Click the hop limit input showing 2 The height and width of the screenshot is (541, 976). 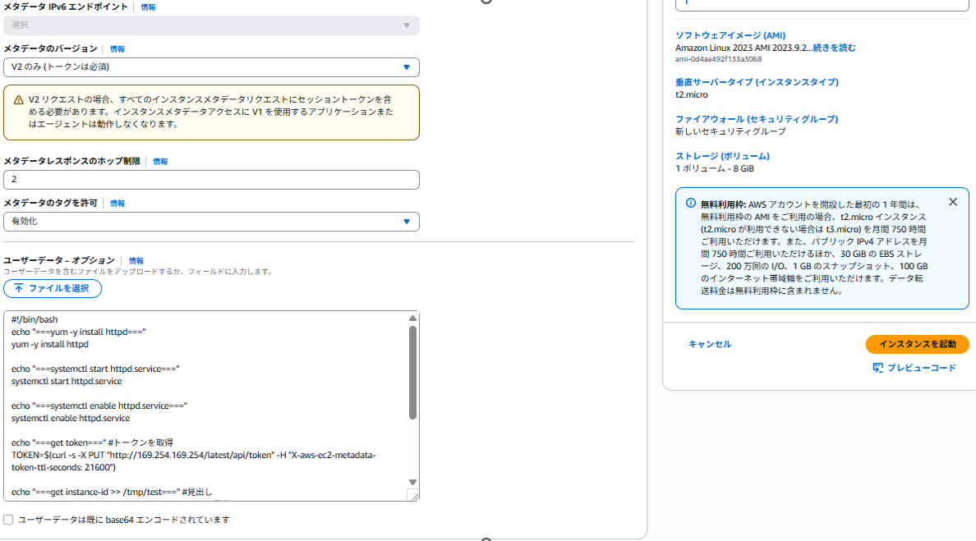click(211, 179)
